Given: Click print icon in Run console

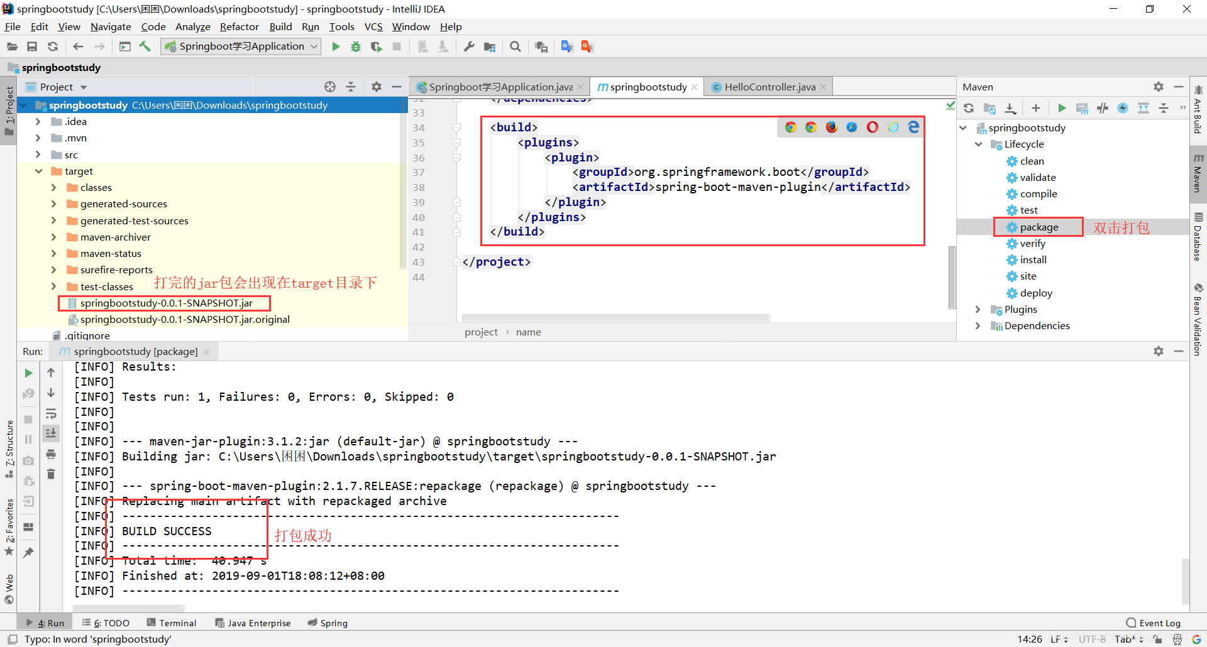Looking at the screenshot, I should tap(51, 454).
